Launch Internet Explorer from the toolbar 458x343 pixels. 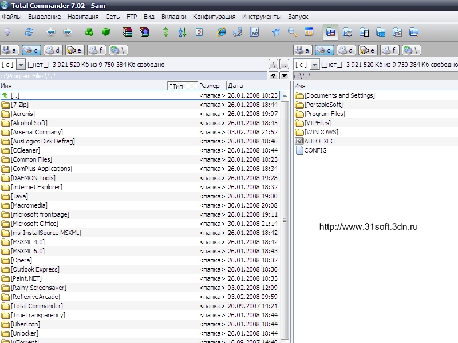click(x=221, y=32)
